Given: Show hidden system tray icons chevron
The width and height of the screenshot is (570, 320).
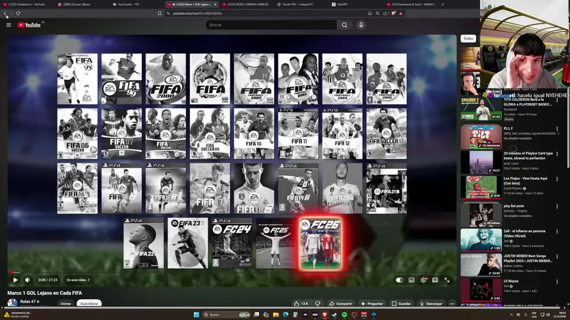Looking at the screenshot, I should (x=511, y=315).
